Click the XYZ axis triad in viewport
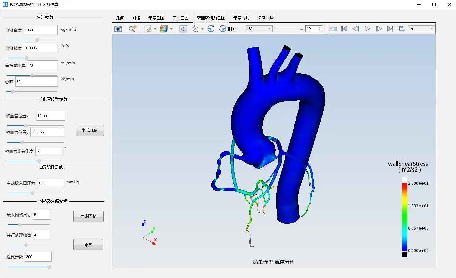Viewport: 456px width, 278px height. pyautogui.click(x=149, y=233)
